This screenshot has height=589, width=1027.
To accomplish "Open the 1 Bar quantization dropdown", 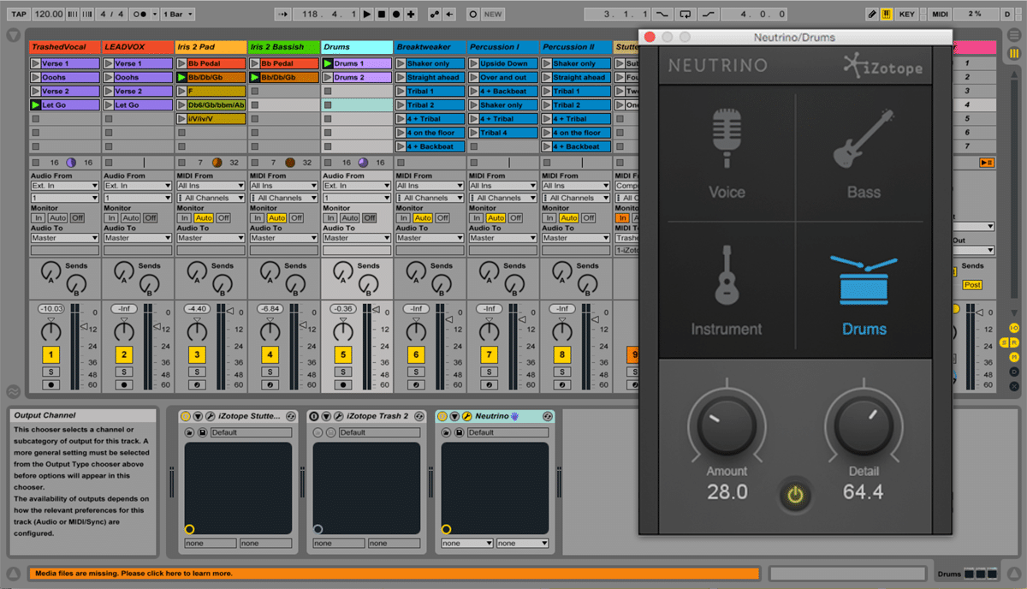I will 177,15.
